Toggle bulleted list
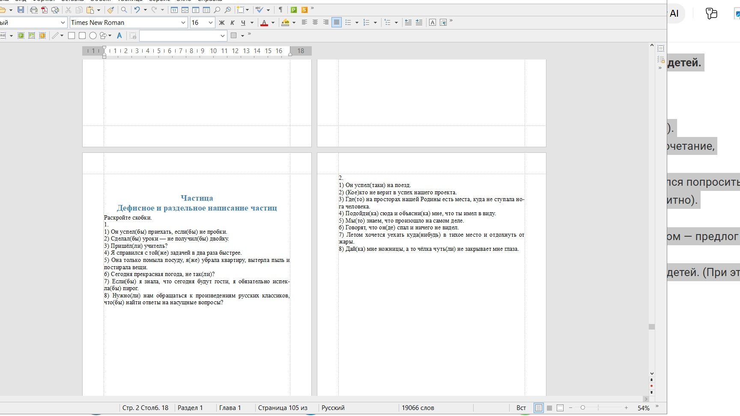740x416 pixels. coord(348,22)
